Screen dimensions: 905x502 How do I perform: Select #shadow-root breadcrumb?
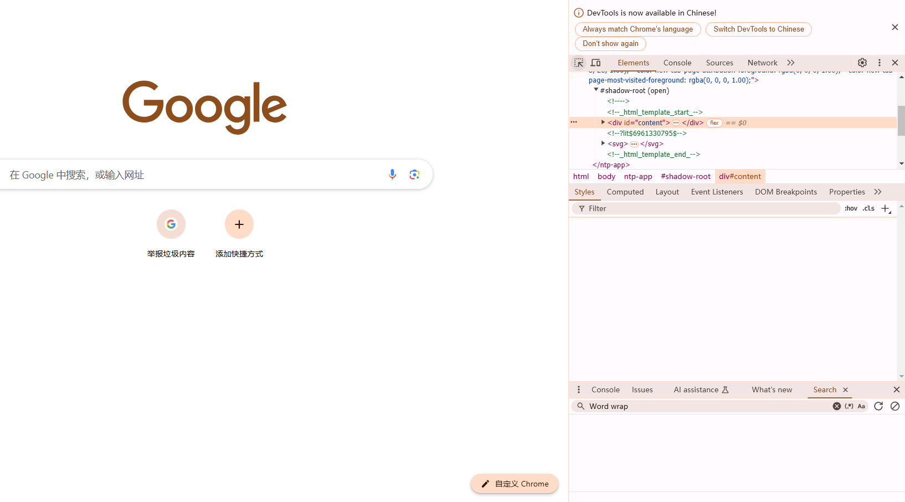[686, 176]
